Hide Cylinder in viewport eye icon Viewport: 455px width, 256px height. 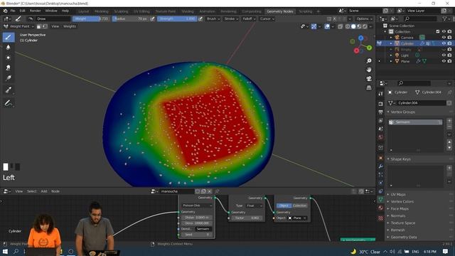444,43
